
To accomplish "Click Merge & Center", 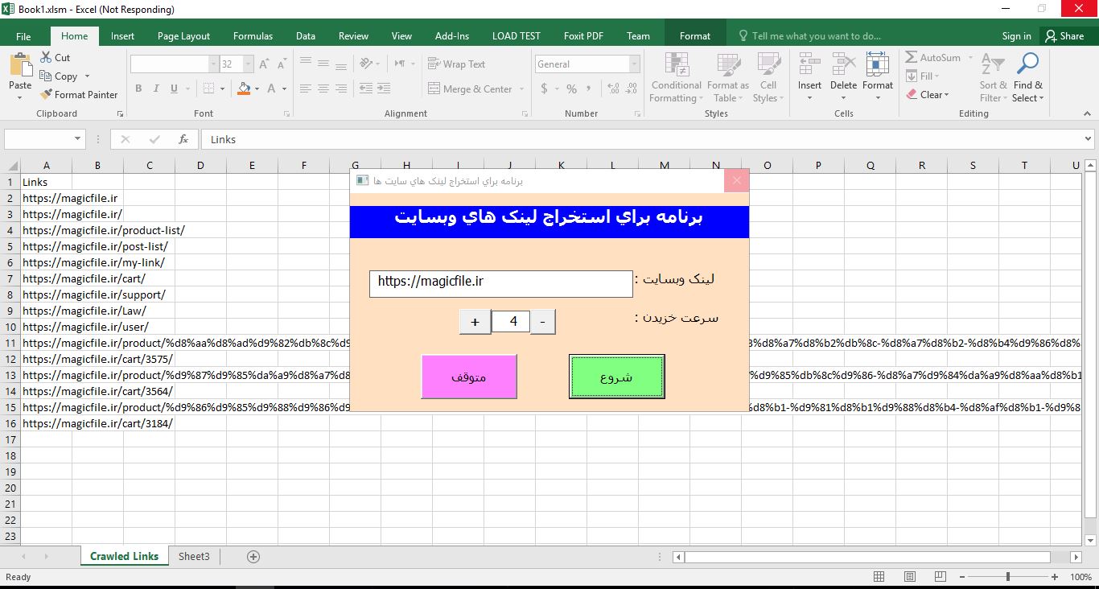I will point(470,89).
